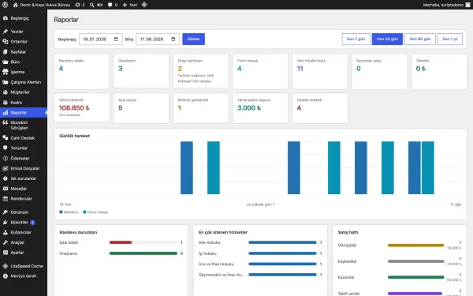Click the first blue bar in Günlük hareket chart

(x=187, y=167)
